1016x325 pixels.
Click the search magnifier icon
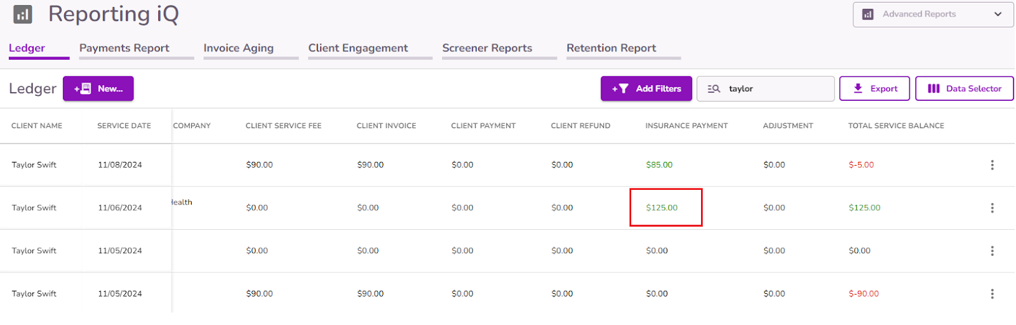coord(714,89)
